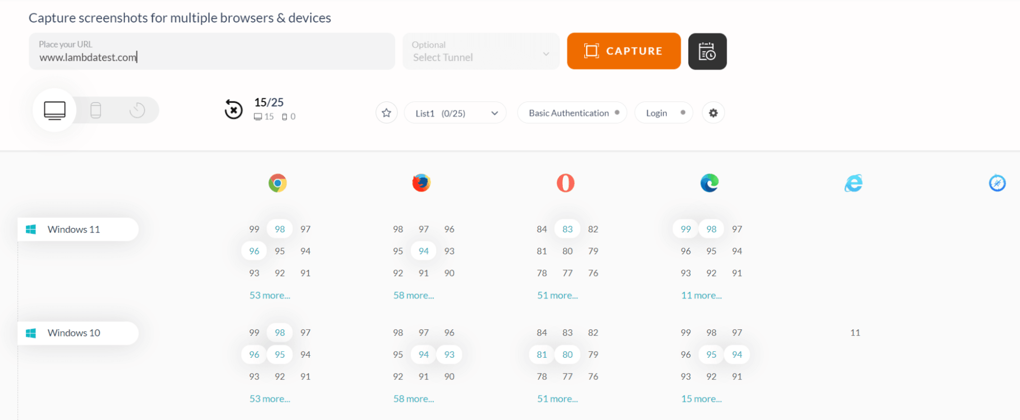The width and height of the screenshot is (1020, 420).
Task: Open the Select Tunnel dropdown
Action: tap(481, 51)
